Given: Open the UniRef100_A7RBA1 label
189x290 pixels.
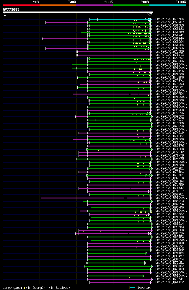Looking at the screenshot, I should 170,172.
